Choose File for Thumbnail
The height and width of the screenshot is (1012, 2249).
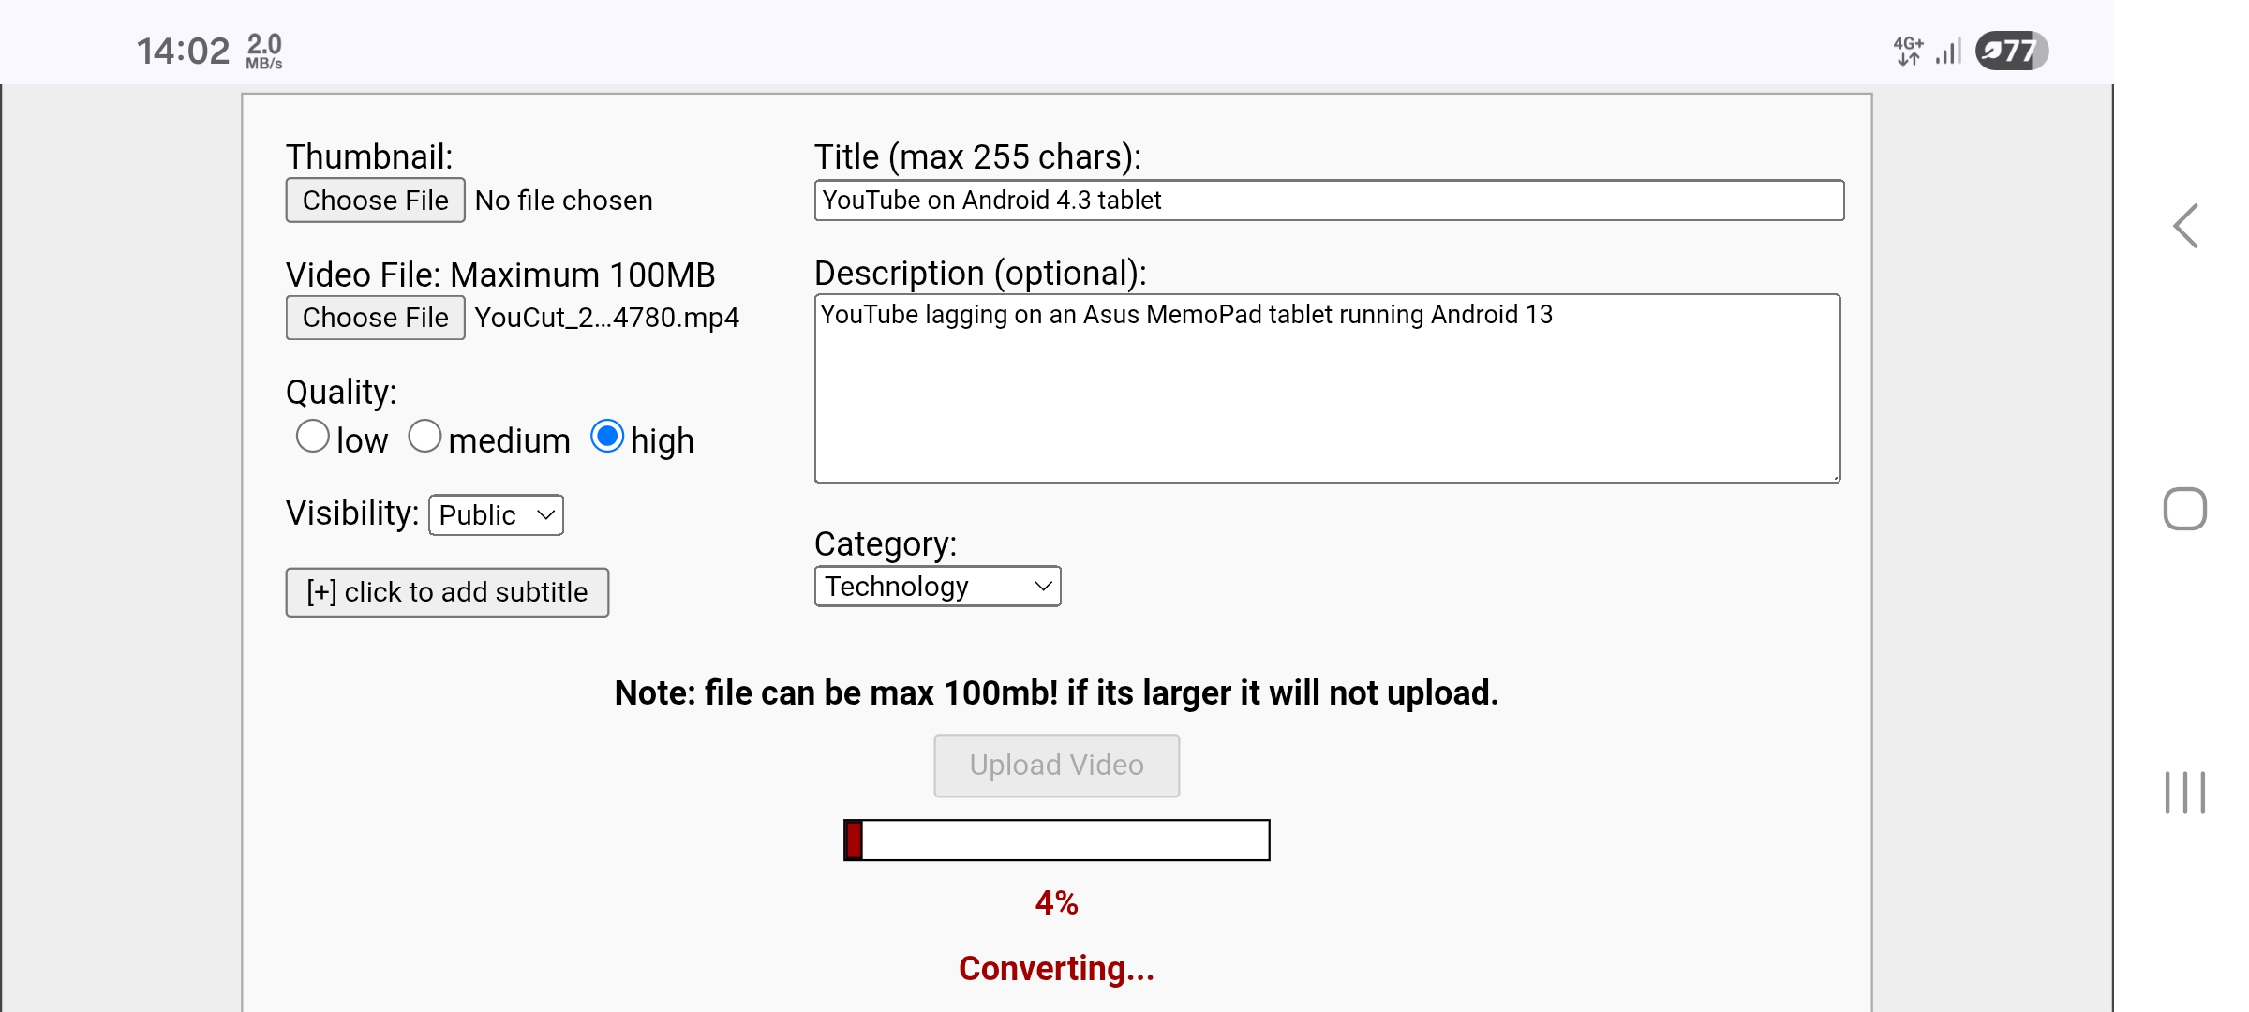375,201
